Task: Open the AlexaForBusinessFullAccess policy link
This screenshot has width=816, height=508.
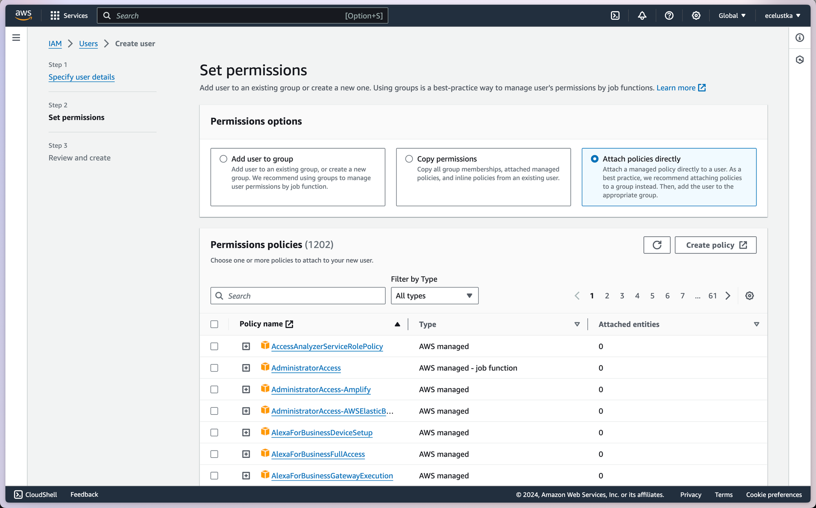Action: (318, 454)
